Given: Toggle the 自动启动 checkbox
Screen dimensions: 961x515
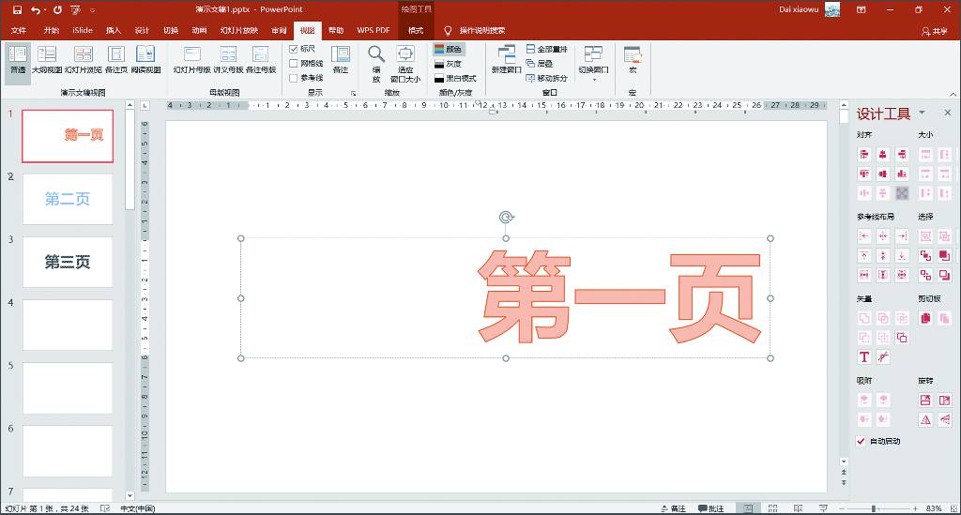Looking at the screenshot, I should pos(862,441).
